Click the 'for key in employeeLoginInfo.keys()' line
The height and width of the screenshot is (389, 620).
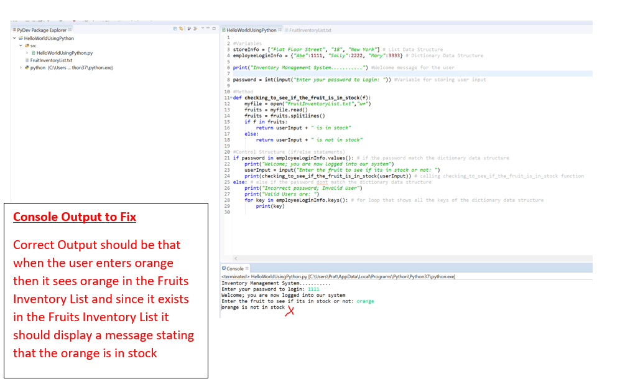coord(296,200)
